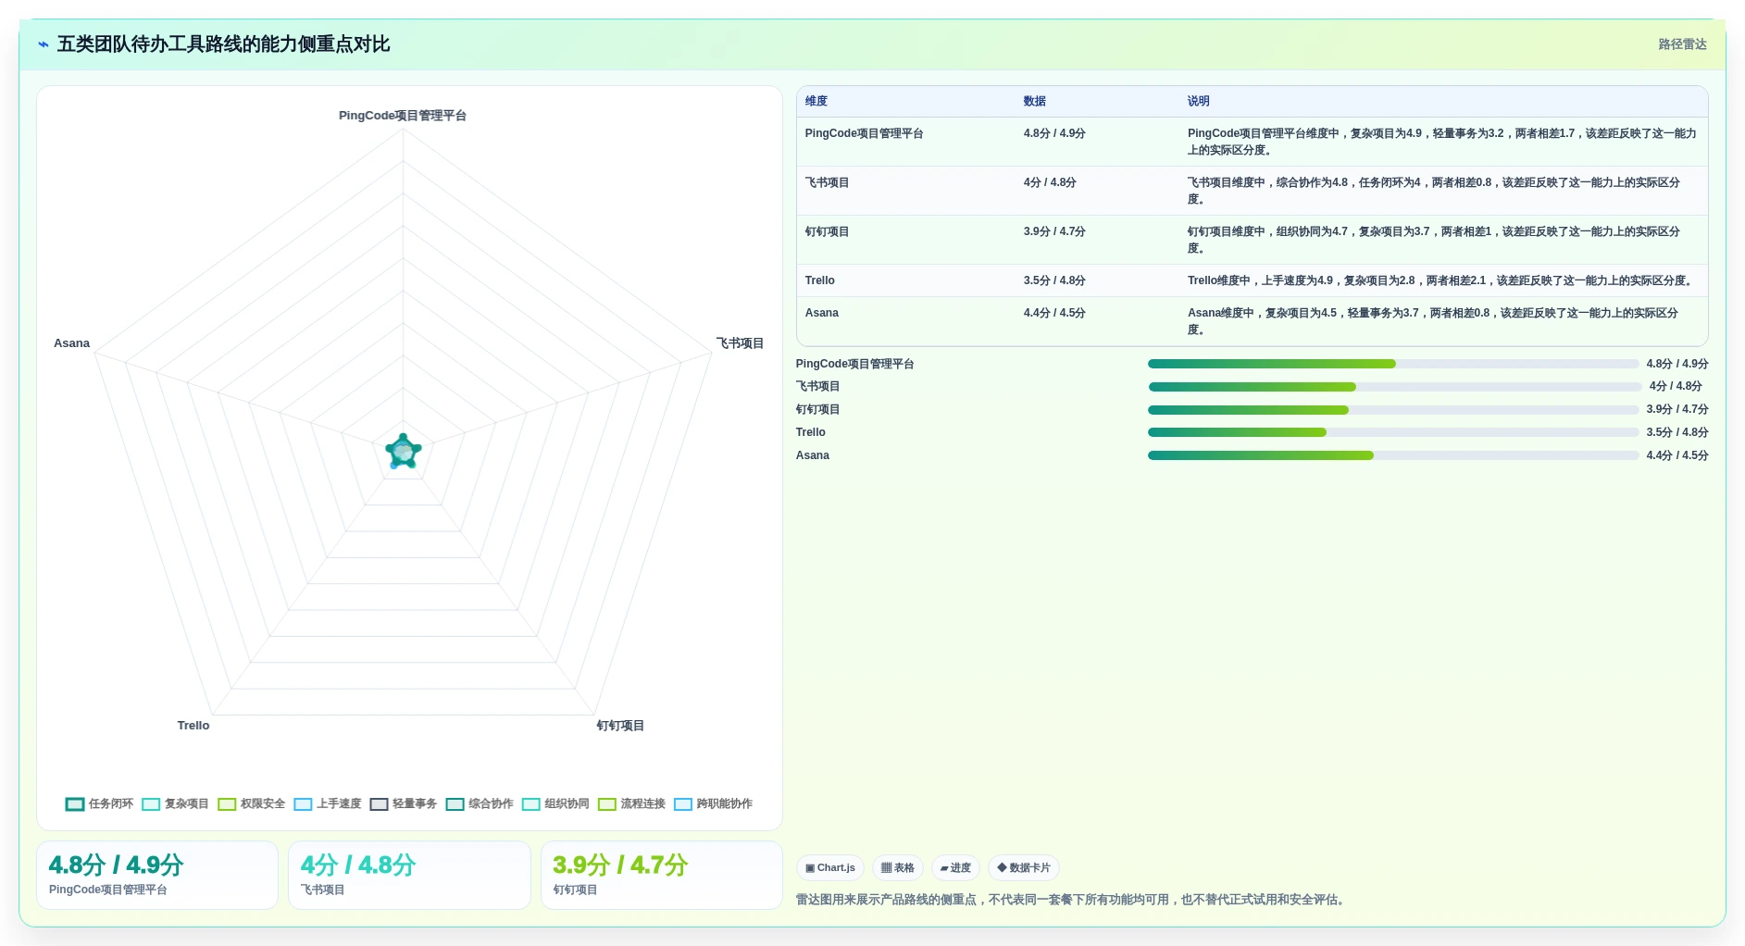Click the 飞书项目 radar axis label
1745x946 pixels.
(x=740, y=343)
